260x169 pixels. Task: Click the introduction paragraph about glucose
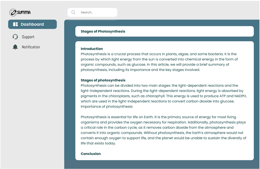[x=159, y=62]
